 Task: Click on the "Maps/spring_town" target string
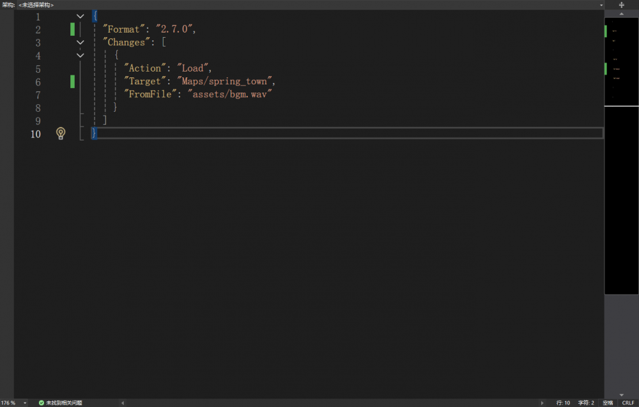227,81
